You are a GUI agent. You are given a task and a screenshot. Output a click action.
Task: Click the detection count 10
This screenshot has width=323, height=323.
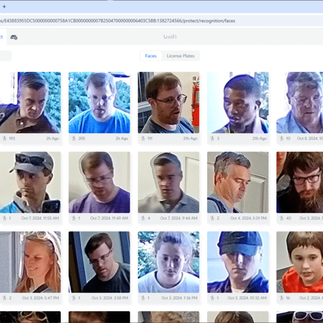(x=288, y=139)
